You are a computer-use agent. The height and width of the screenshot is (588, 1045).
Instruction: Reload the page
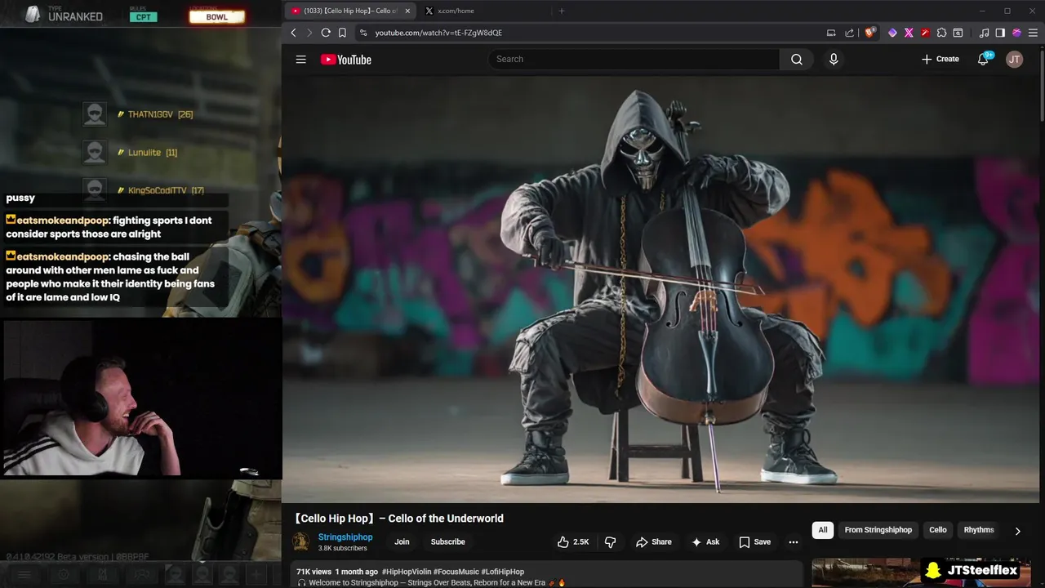pos(326,33)
